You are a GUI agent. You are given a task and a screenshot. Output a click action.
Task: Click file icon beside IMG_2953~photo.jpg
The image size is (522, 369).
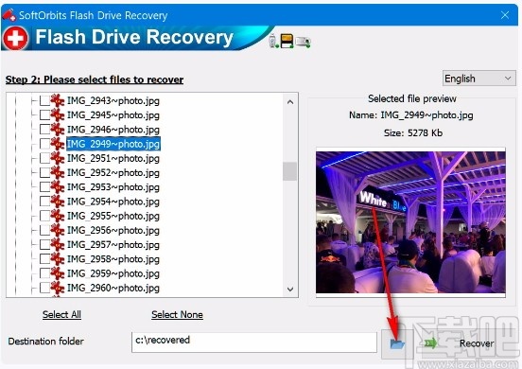tap(58, 186)
